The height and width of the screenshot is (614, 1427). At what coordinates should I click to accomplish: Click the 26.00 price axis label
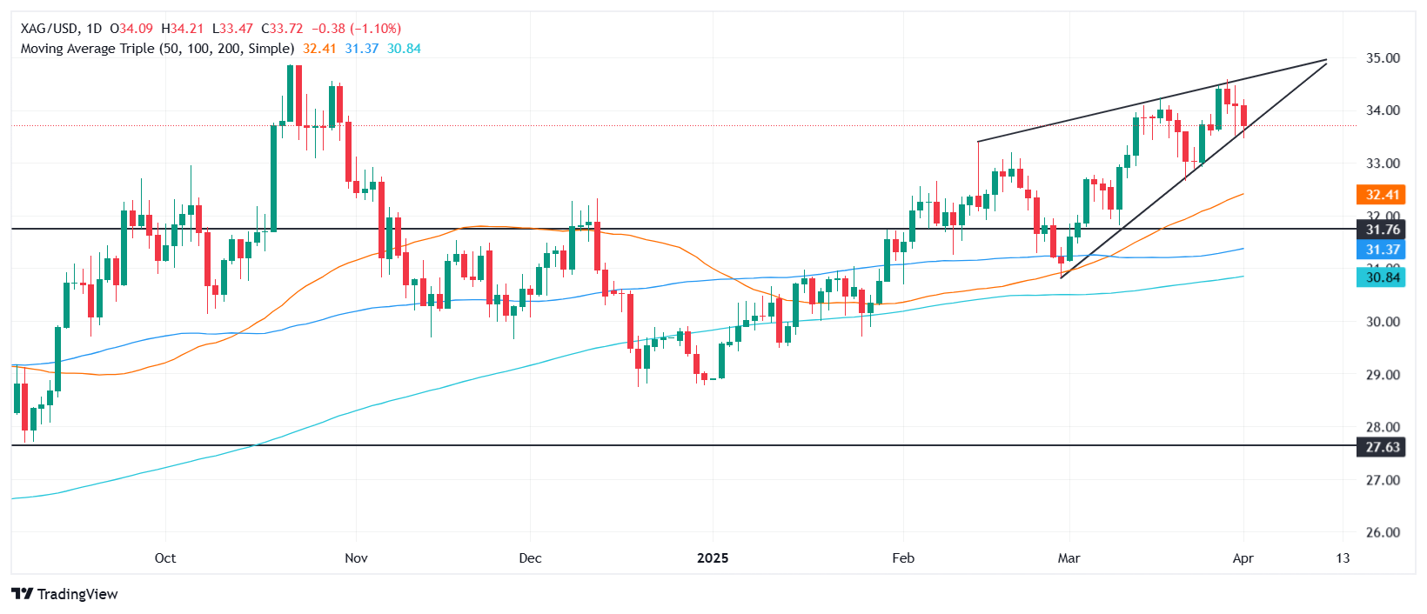pos(1383,532)
